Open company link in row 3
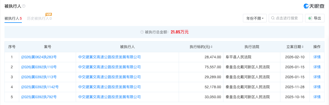Screen dimensions: 329x105 [109, 77]
